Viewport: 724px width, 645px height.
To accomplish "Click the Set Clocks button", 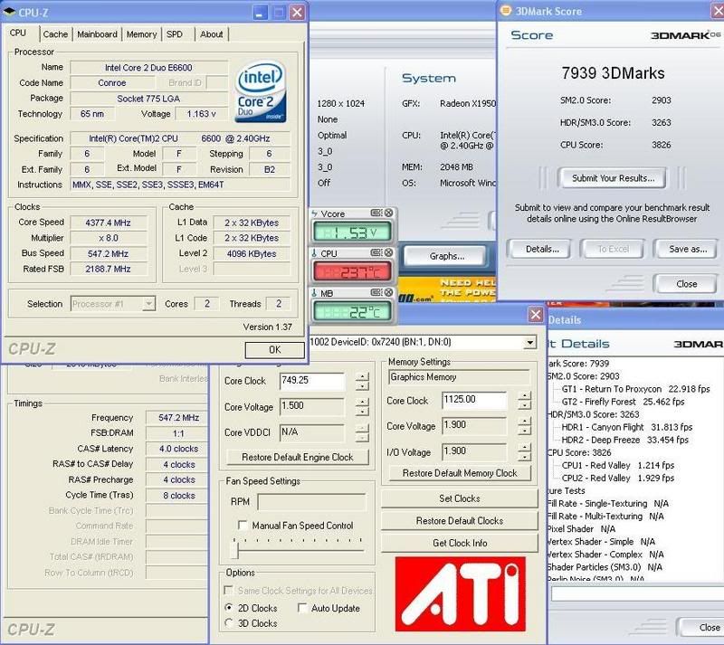I will point(460,498).
